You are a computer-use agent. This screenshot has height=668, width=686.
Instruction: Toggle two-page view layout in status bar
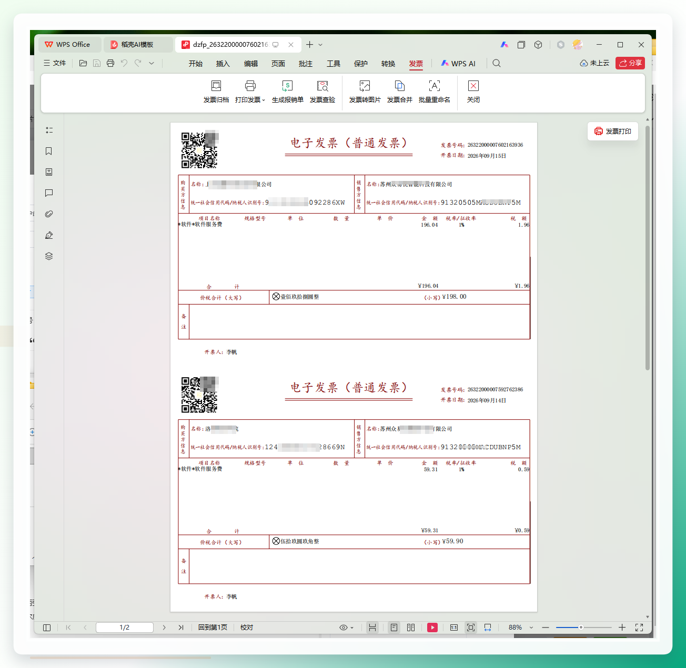411,627
